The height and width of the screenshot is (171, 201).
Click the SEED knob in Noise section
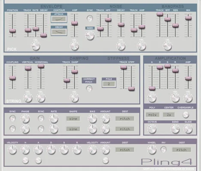pyautogui.click(x=90, y=36)
